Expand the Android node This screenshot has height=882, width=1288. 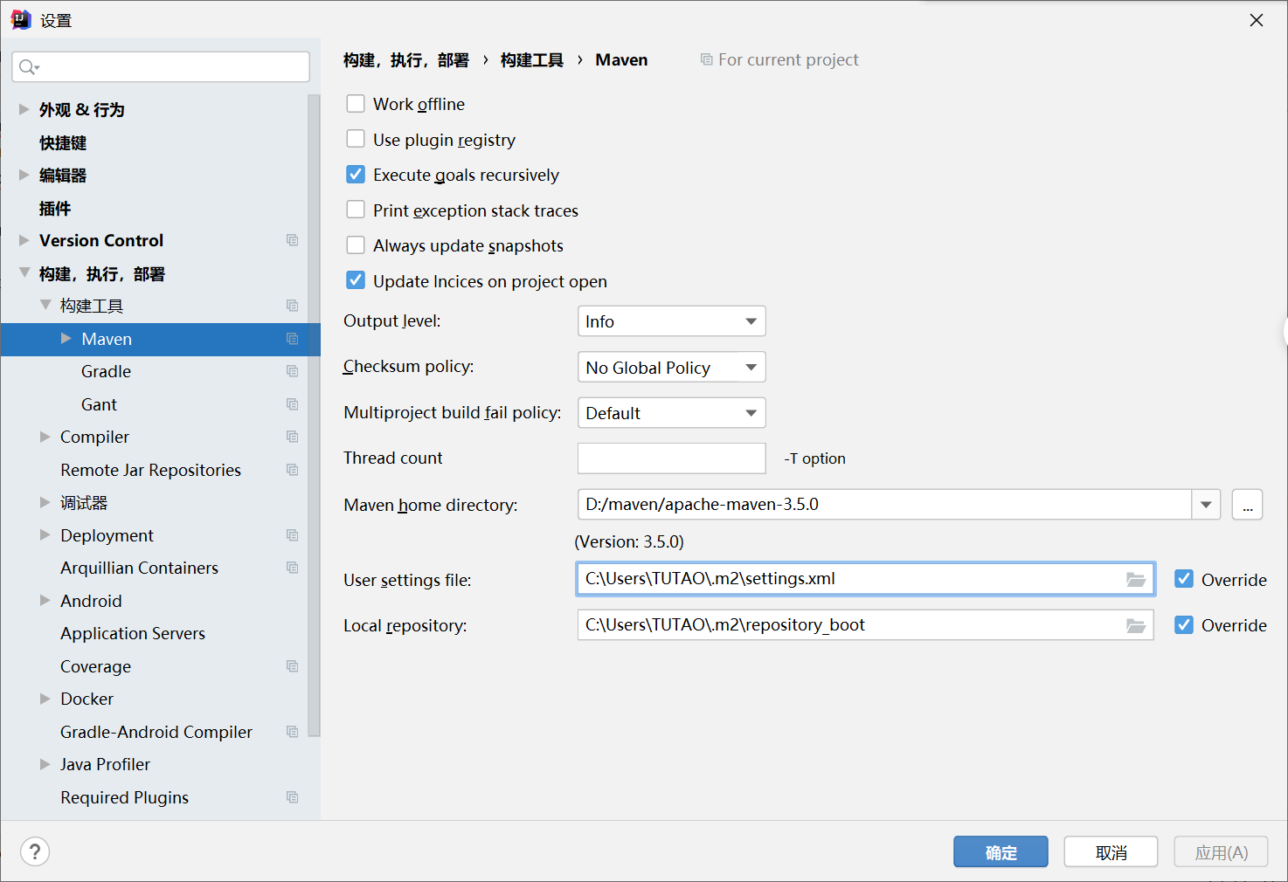click(45, 601)
